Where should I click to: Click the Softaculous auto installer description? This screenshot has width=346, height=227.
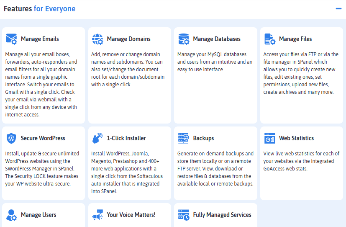click(127, 172)
